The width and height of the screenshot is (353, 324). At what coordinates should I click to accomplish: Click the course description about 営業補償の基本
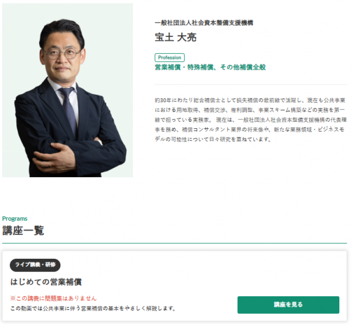pos(93,308)
